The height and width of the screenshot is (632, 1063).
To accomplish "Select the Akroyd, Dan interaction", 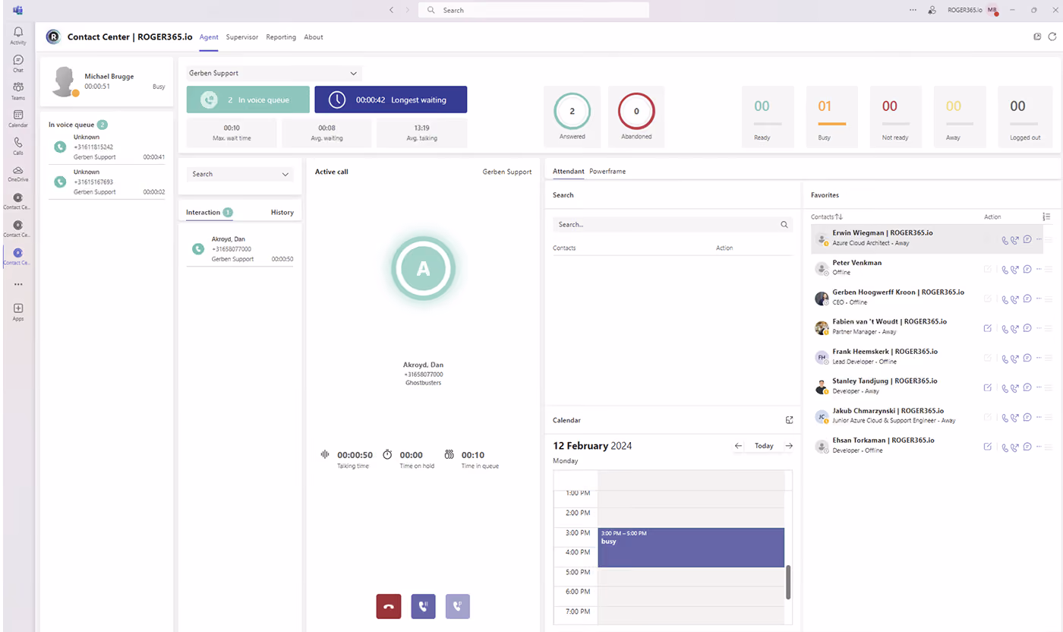I will point(240,249).
